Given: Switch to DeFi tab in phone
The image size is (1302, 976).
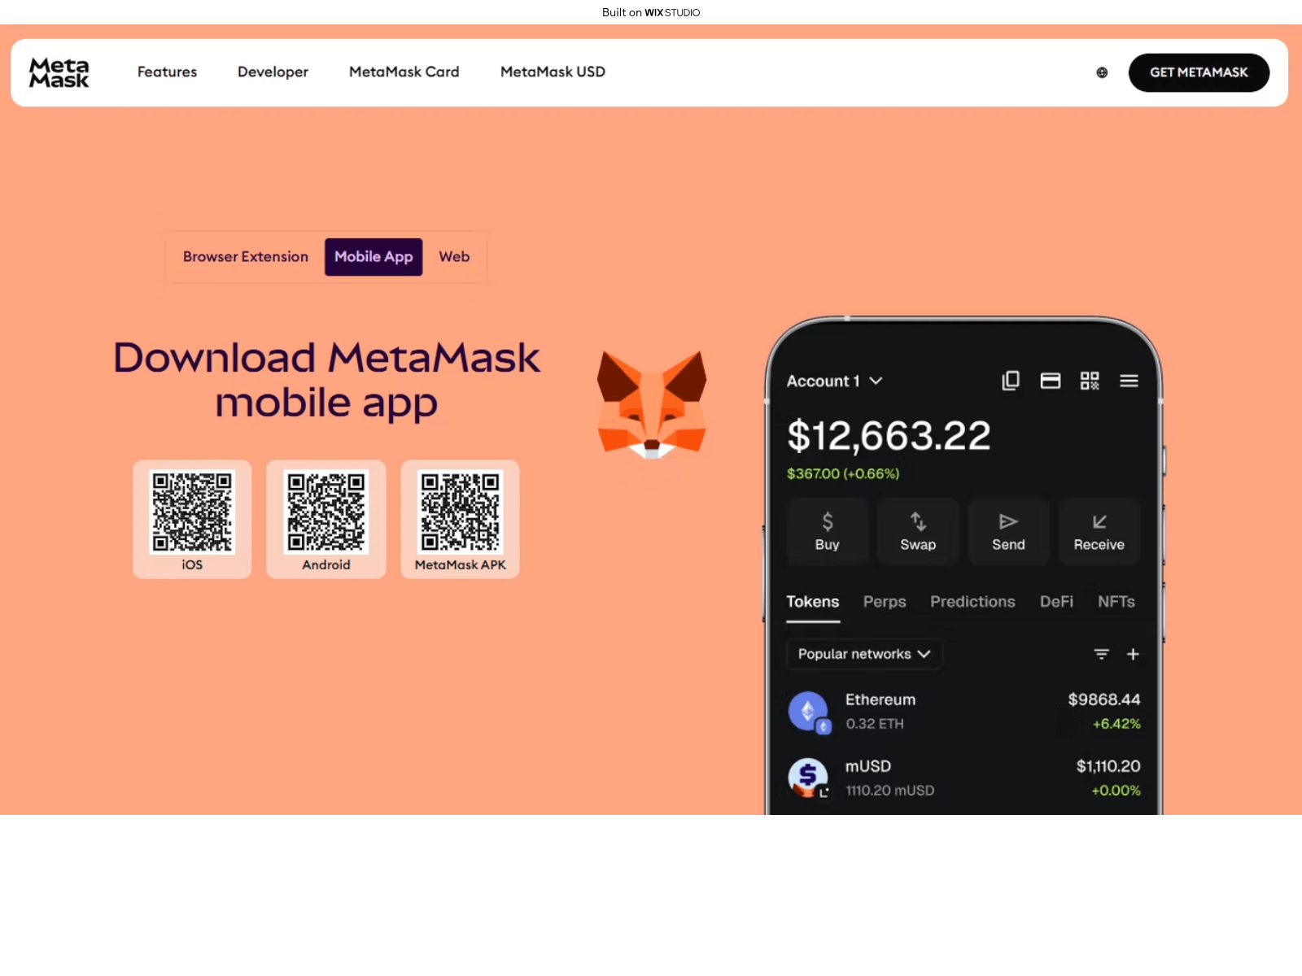Looking at the screenshot, I should coord(1056,602).
